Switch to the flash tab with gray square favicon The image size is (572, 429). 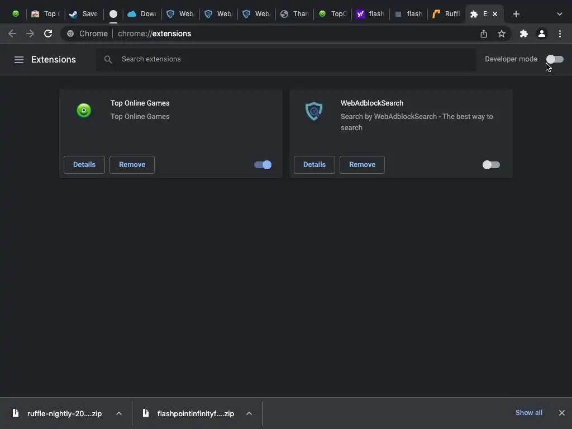pos(408,14)
